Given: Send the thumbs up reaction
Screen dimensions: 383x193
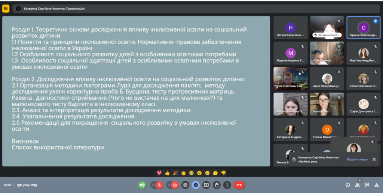Looking at the screenshot, I should tap(167, 173).
